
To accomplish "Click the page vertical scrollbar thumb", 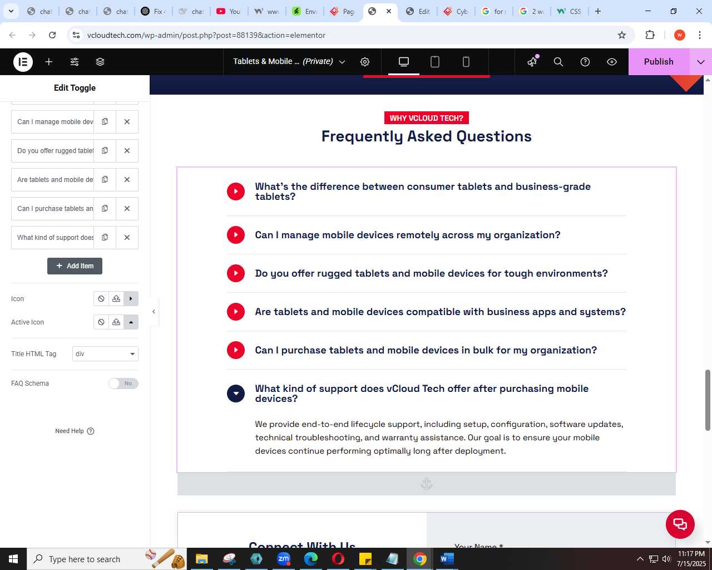I will pyautogui.click(x=708, y=400).
